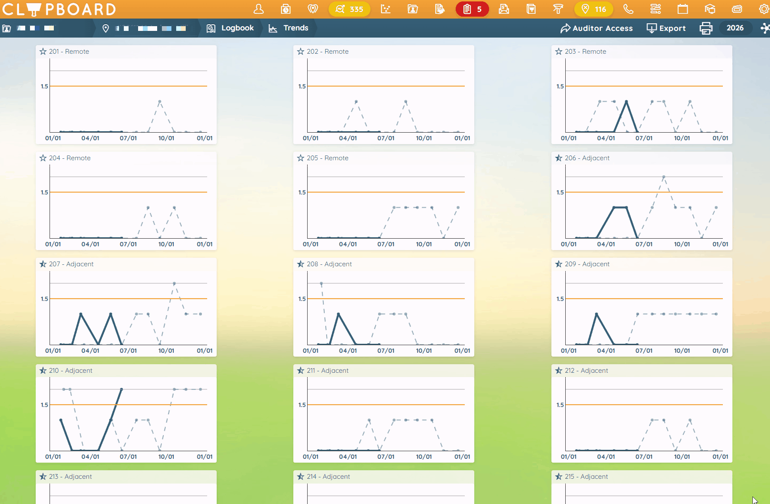Toggle favorite star for 206 - Adjacent
This screenshot has height=504, width=770.
pyautogui.click(x=559, y=158)
